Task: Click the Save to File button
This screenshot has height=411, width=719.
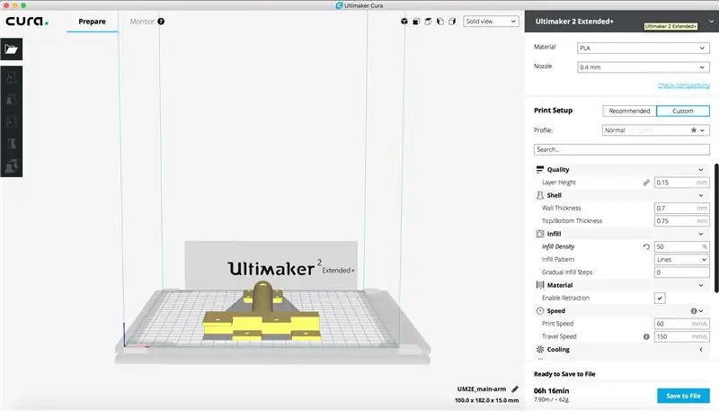Action: [683, 396]
